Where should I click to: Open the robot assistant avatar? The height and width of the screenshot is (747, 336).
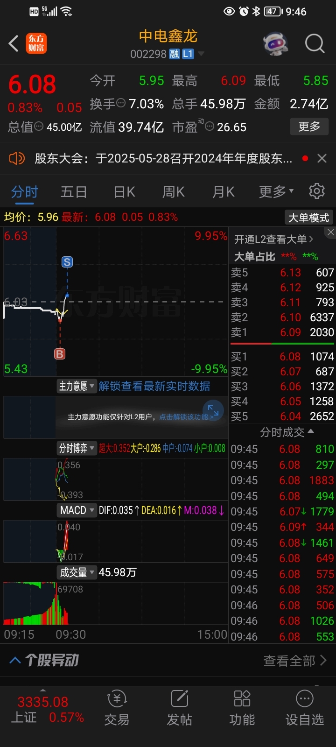[275, 44]
